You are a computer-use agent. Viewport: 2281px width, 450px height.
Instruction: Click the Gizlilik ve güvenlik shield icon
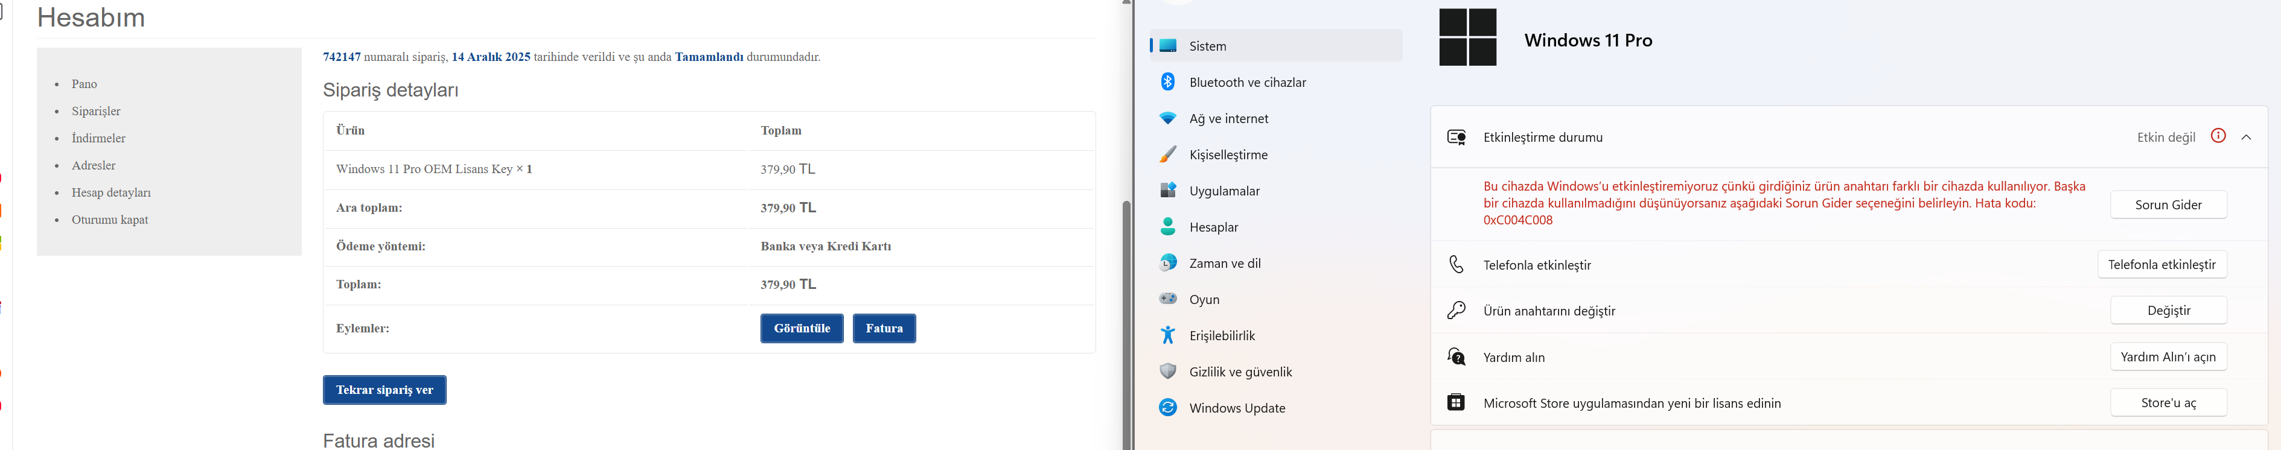(x=1168, y=372)
